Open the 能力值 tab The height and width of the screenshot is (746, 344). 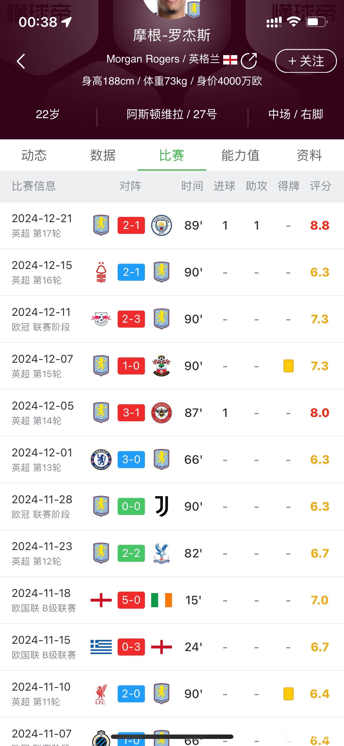point(241,155)
